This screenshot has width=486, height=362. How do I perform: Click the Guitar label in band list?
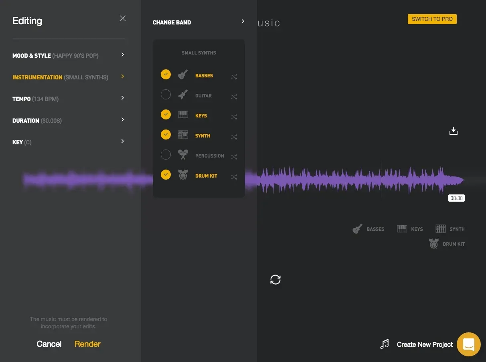pos(203,96)
